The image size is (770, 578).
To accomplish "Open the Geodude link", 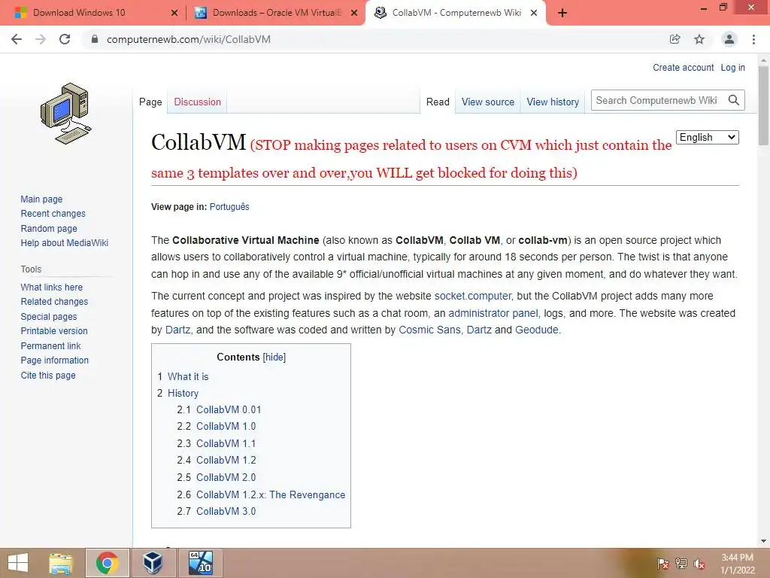I will 537,330.
